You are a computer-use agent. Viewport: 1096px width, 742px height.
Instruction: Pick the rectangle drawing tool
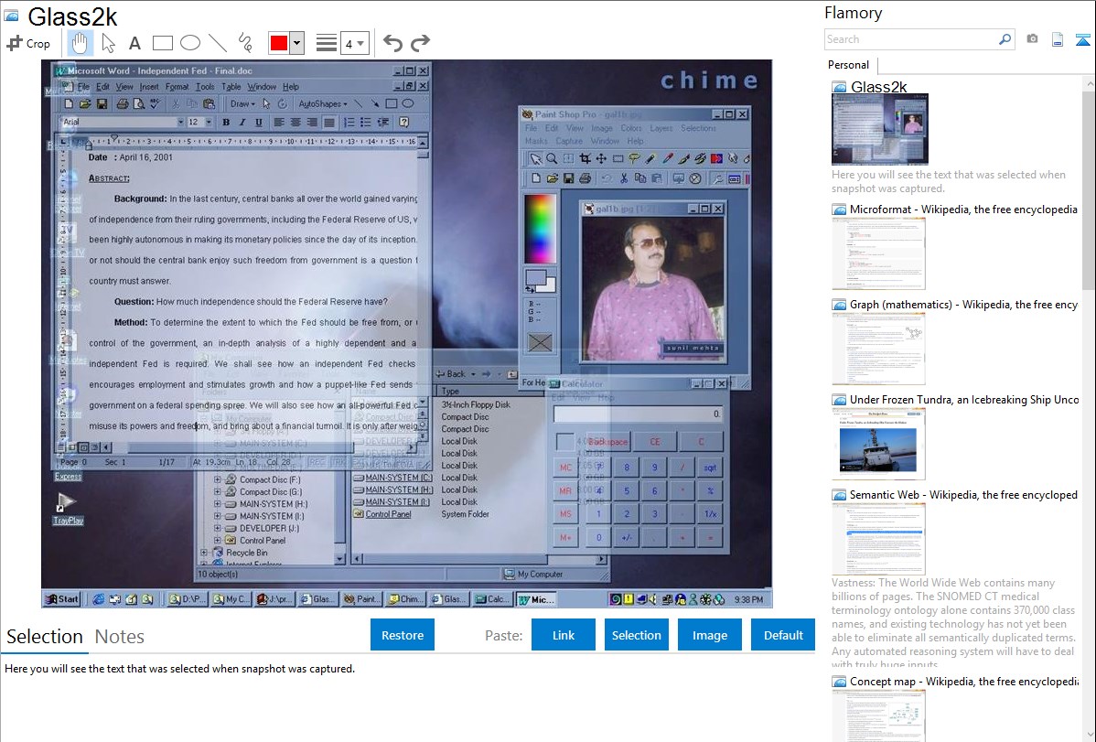click(162, 43)
